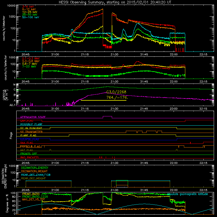Click the 0.3-0.8 MeV legend label
Screen dimensions: 217x217
(x=31, y=61)
